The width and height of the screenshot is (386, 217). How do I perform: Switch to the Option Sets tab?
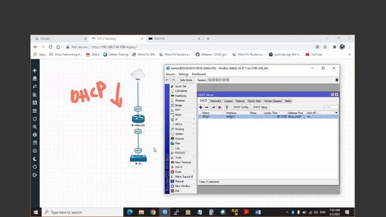tap(254, 101)
